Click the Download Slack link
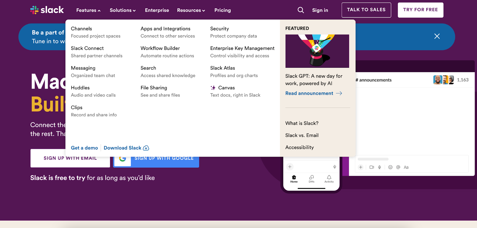This screenshot has width=477, height=228. pos(123,148)
